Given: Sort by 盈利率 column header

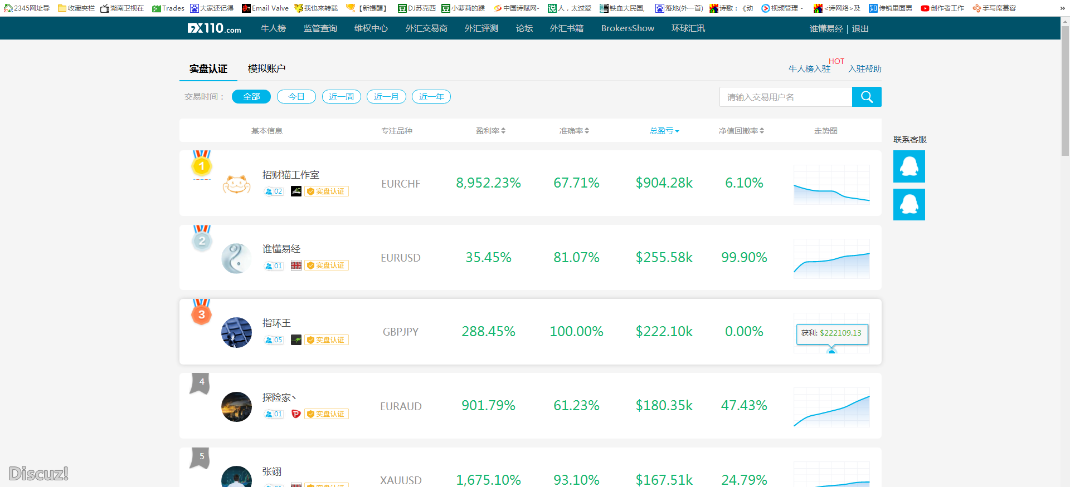Looking at the screenshot, I should 490,131.
